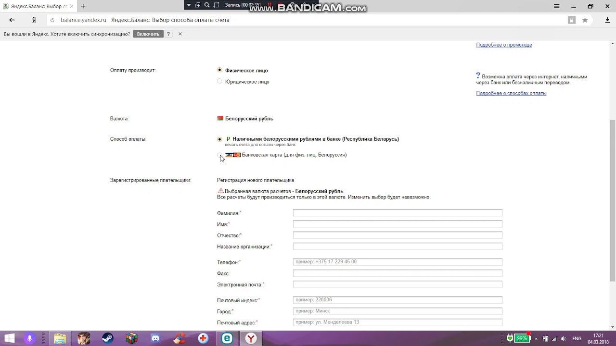Image resolution: width=616 pixels, height=346 pixels.
Task: Choose payment by cash in Belarusian rubles at bank
Action: 219,139
